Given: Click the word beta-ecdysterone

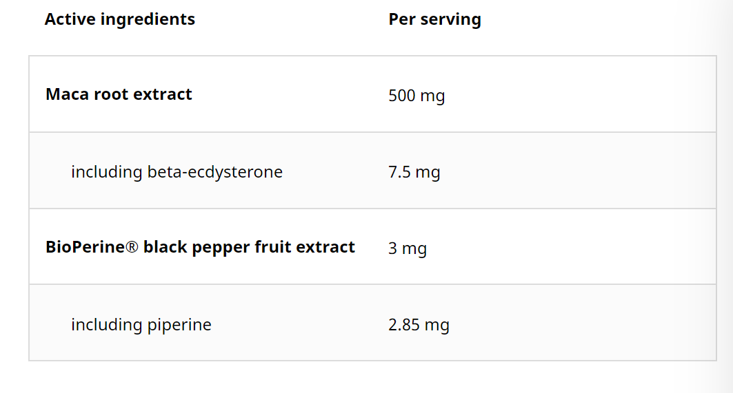Looking at the screenshot, I should (215, 172).
